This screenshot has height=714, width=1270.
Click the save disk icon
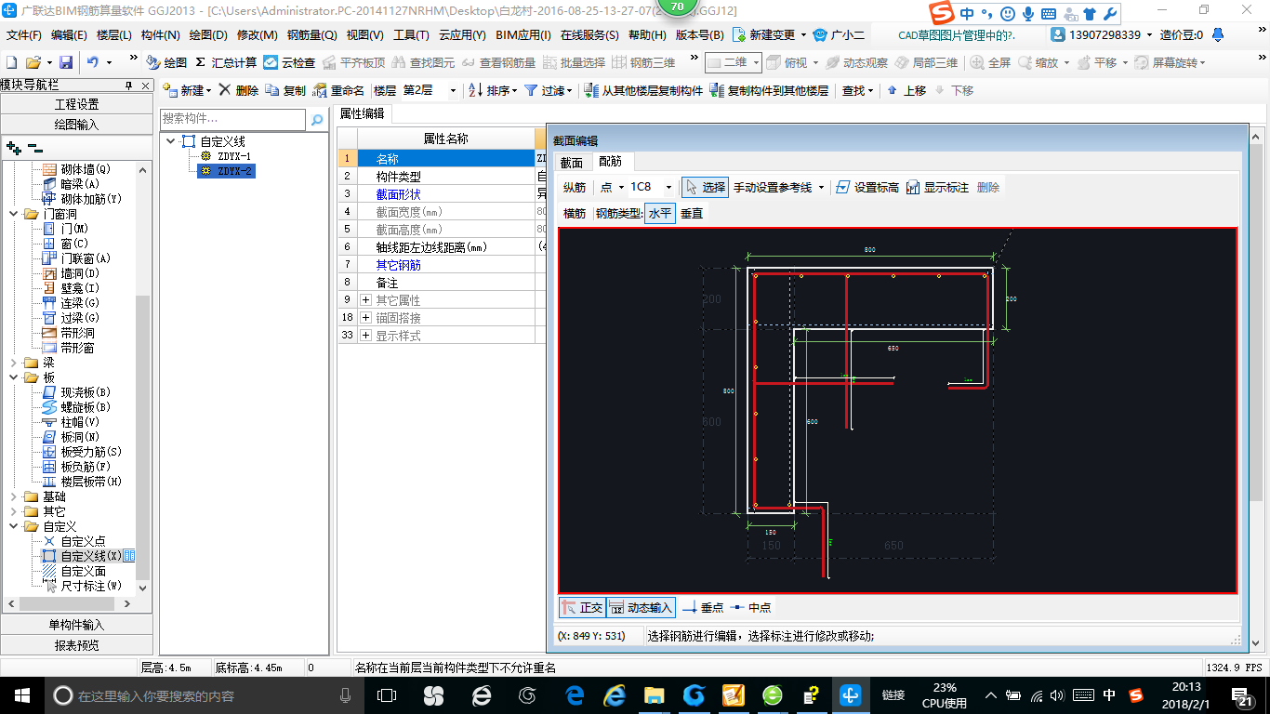(x=66, y=62)
